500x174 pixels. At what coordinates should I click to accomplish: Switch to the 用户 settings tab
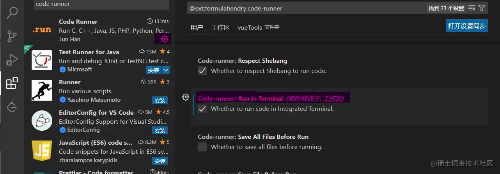(x=197, y=27)
